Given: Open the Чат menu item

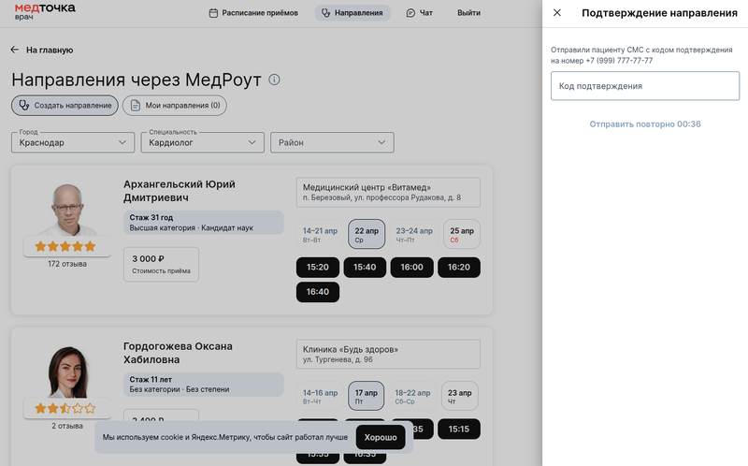Looking at the screenshot, I should coord(419,13).
